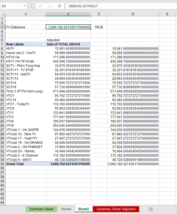The width and height of the screenshot is (177, 214).
Task: Click the Enter checkmark icon in formula bar
Action: pyautogui.click(x=50, y=6)
